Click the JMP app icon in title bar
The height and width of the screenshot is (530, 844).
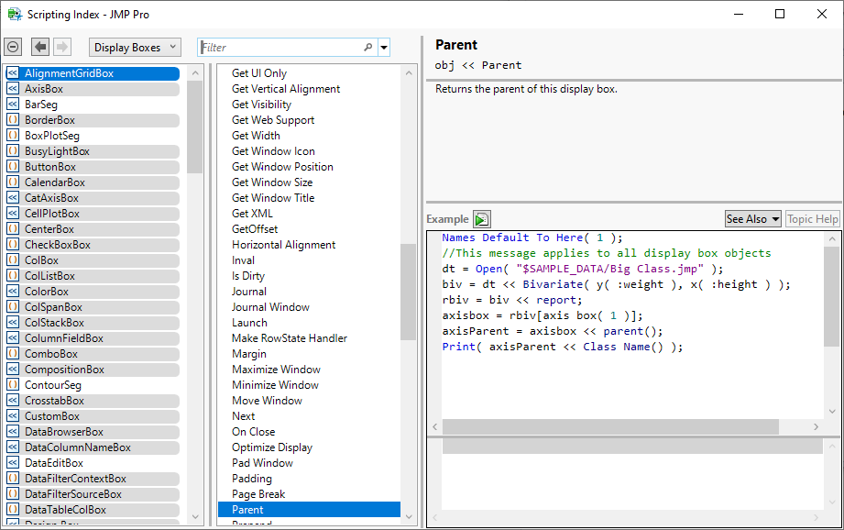pyautogui.click(x=15, y=14)
